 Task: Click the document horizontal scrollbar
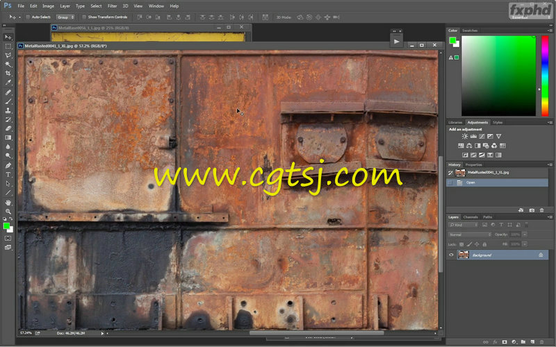(316, 333)
